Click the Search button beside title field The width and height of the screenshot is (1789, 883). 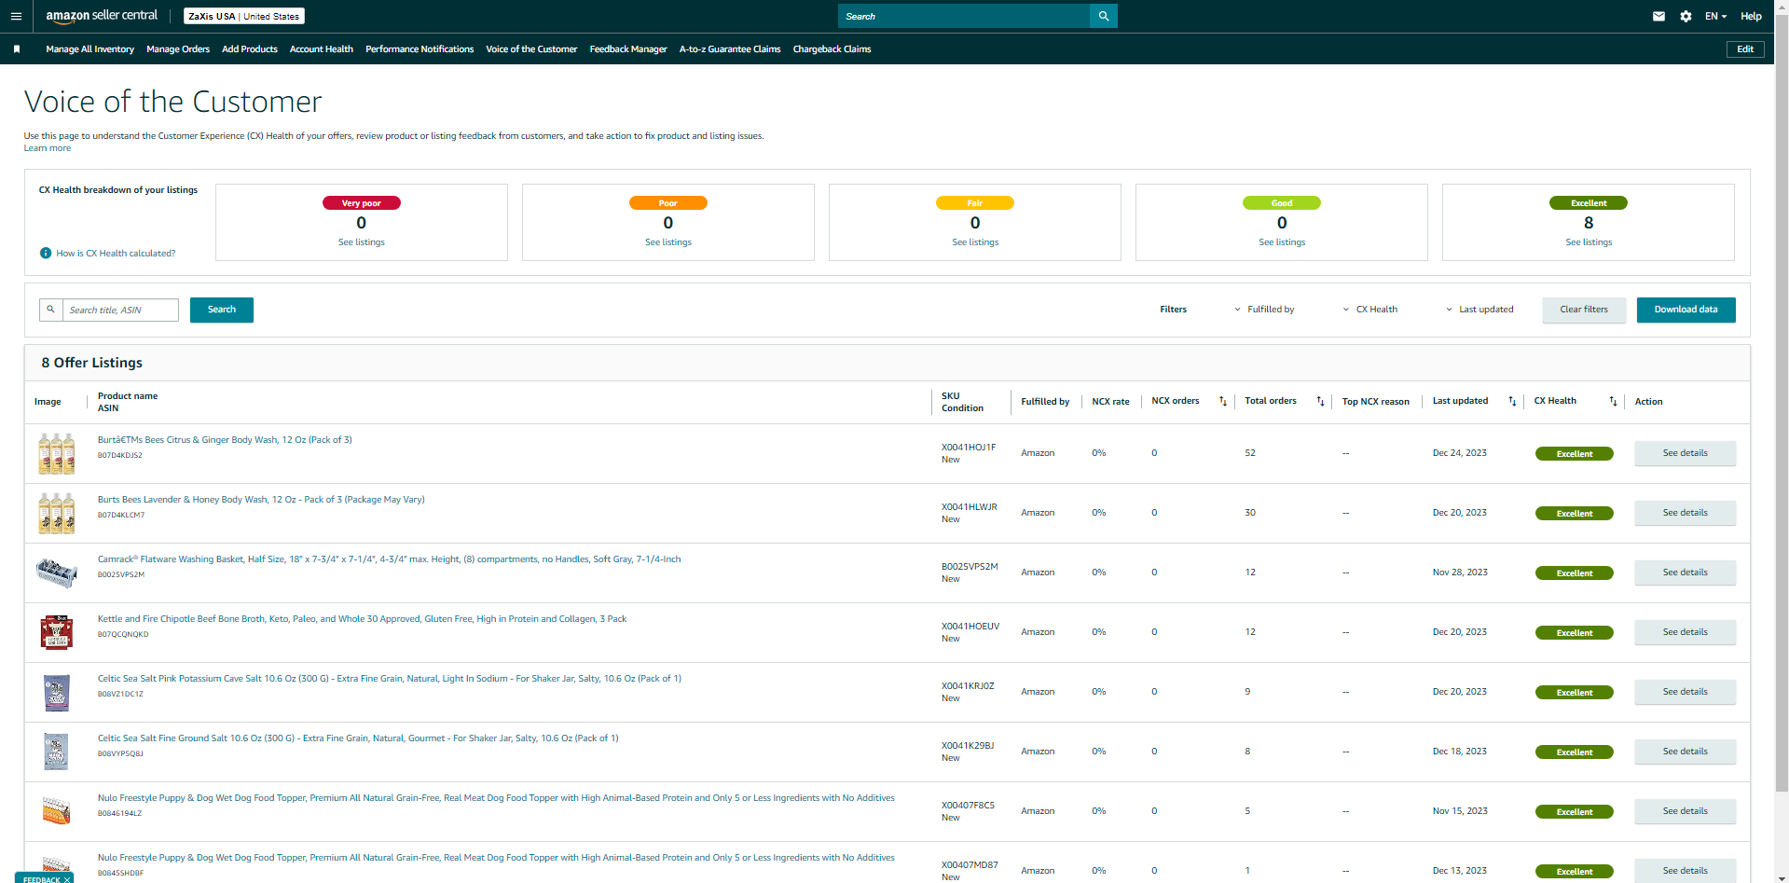[x=222, y=310]
